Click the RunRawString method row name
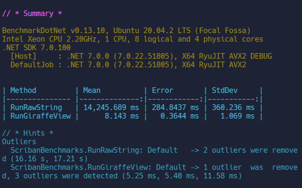The height and width of the screenshot is (188, 302). click(x=36, y=107)
